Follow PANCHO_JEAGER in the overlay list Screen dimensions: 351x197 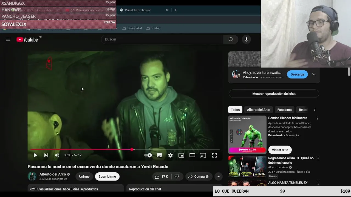(x=110, y=16)
